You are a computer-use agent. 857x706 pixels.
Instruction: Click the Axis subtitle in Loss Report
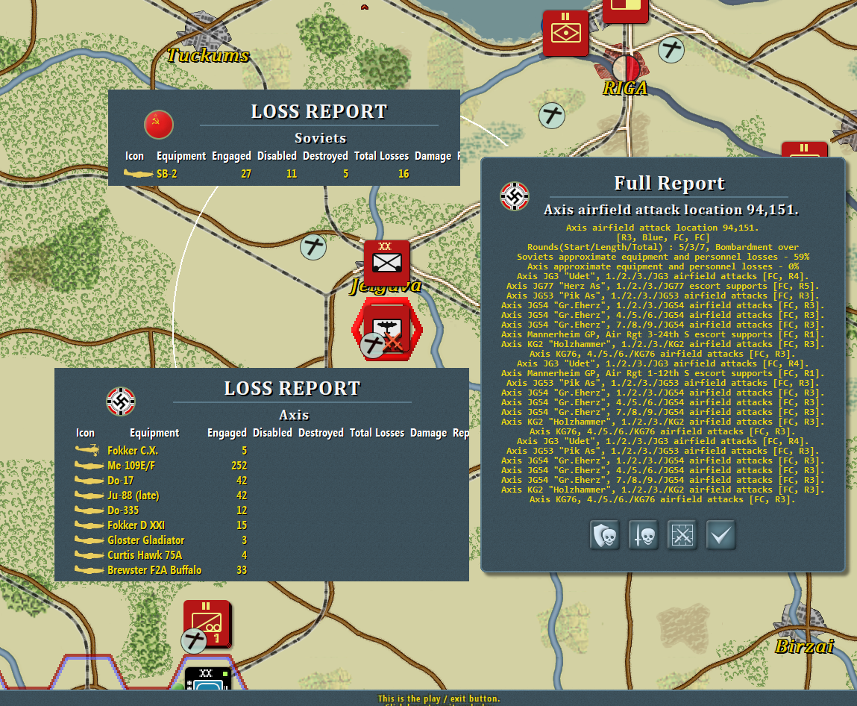tap(294, 415)
